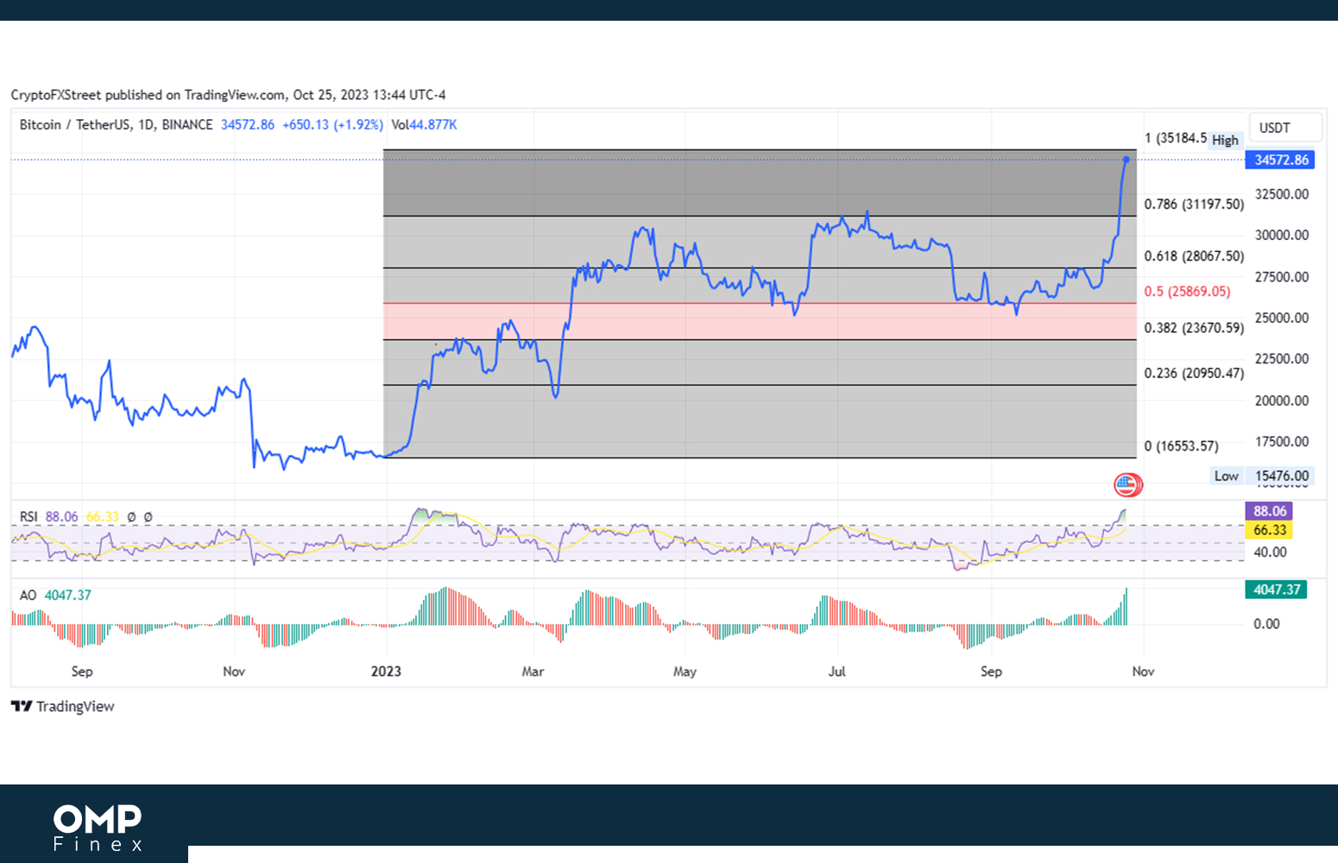Click the 30000.00 price axis label
This screenshot has height=863, width=1338.
pos(1282,235)
